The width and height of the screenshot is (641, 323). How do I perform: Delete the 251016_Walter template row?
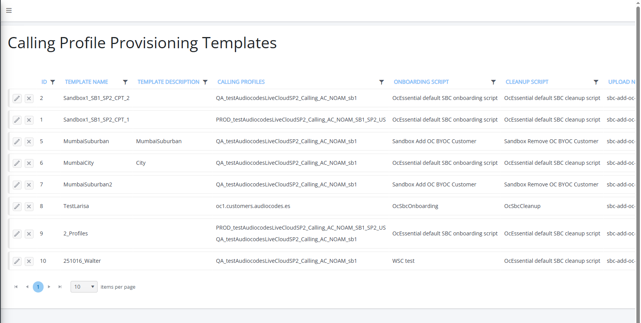[x=29, y=261]
